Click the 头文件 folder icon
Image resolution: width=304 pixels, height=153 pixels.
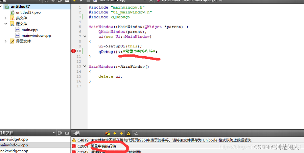(12, 18)
